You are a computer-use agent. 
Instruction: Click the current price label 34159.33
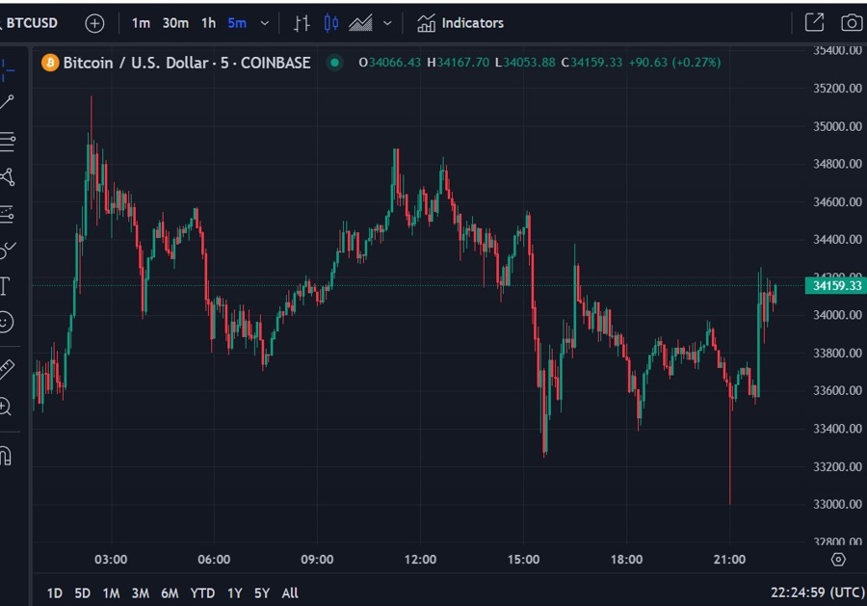(x=835, y=286)
